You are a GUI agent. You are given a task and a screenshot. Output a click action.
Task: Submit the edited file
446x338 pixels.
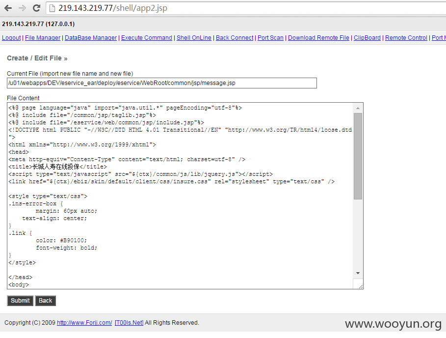tap(20, 301)
